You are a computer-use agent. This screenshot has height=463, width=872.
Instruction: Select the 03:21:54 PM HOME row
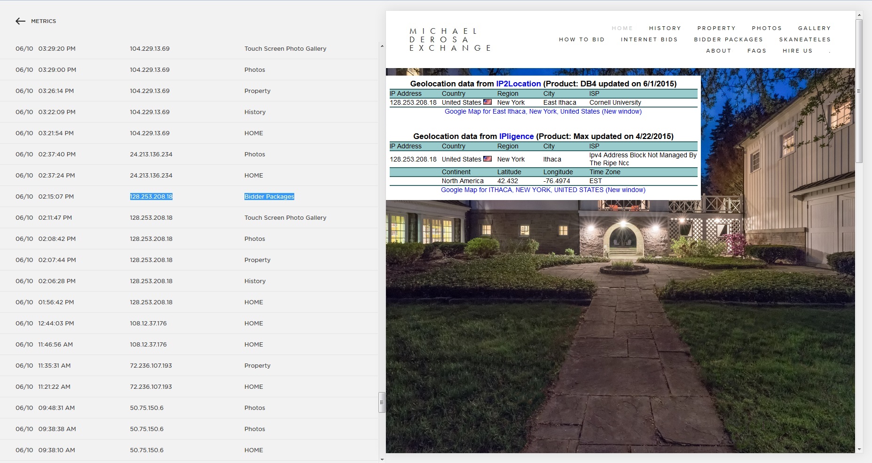pyautogui.click(x=189, y=133)
